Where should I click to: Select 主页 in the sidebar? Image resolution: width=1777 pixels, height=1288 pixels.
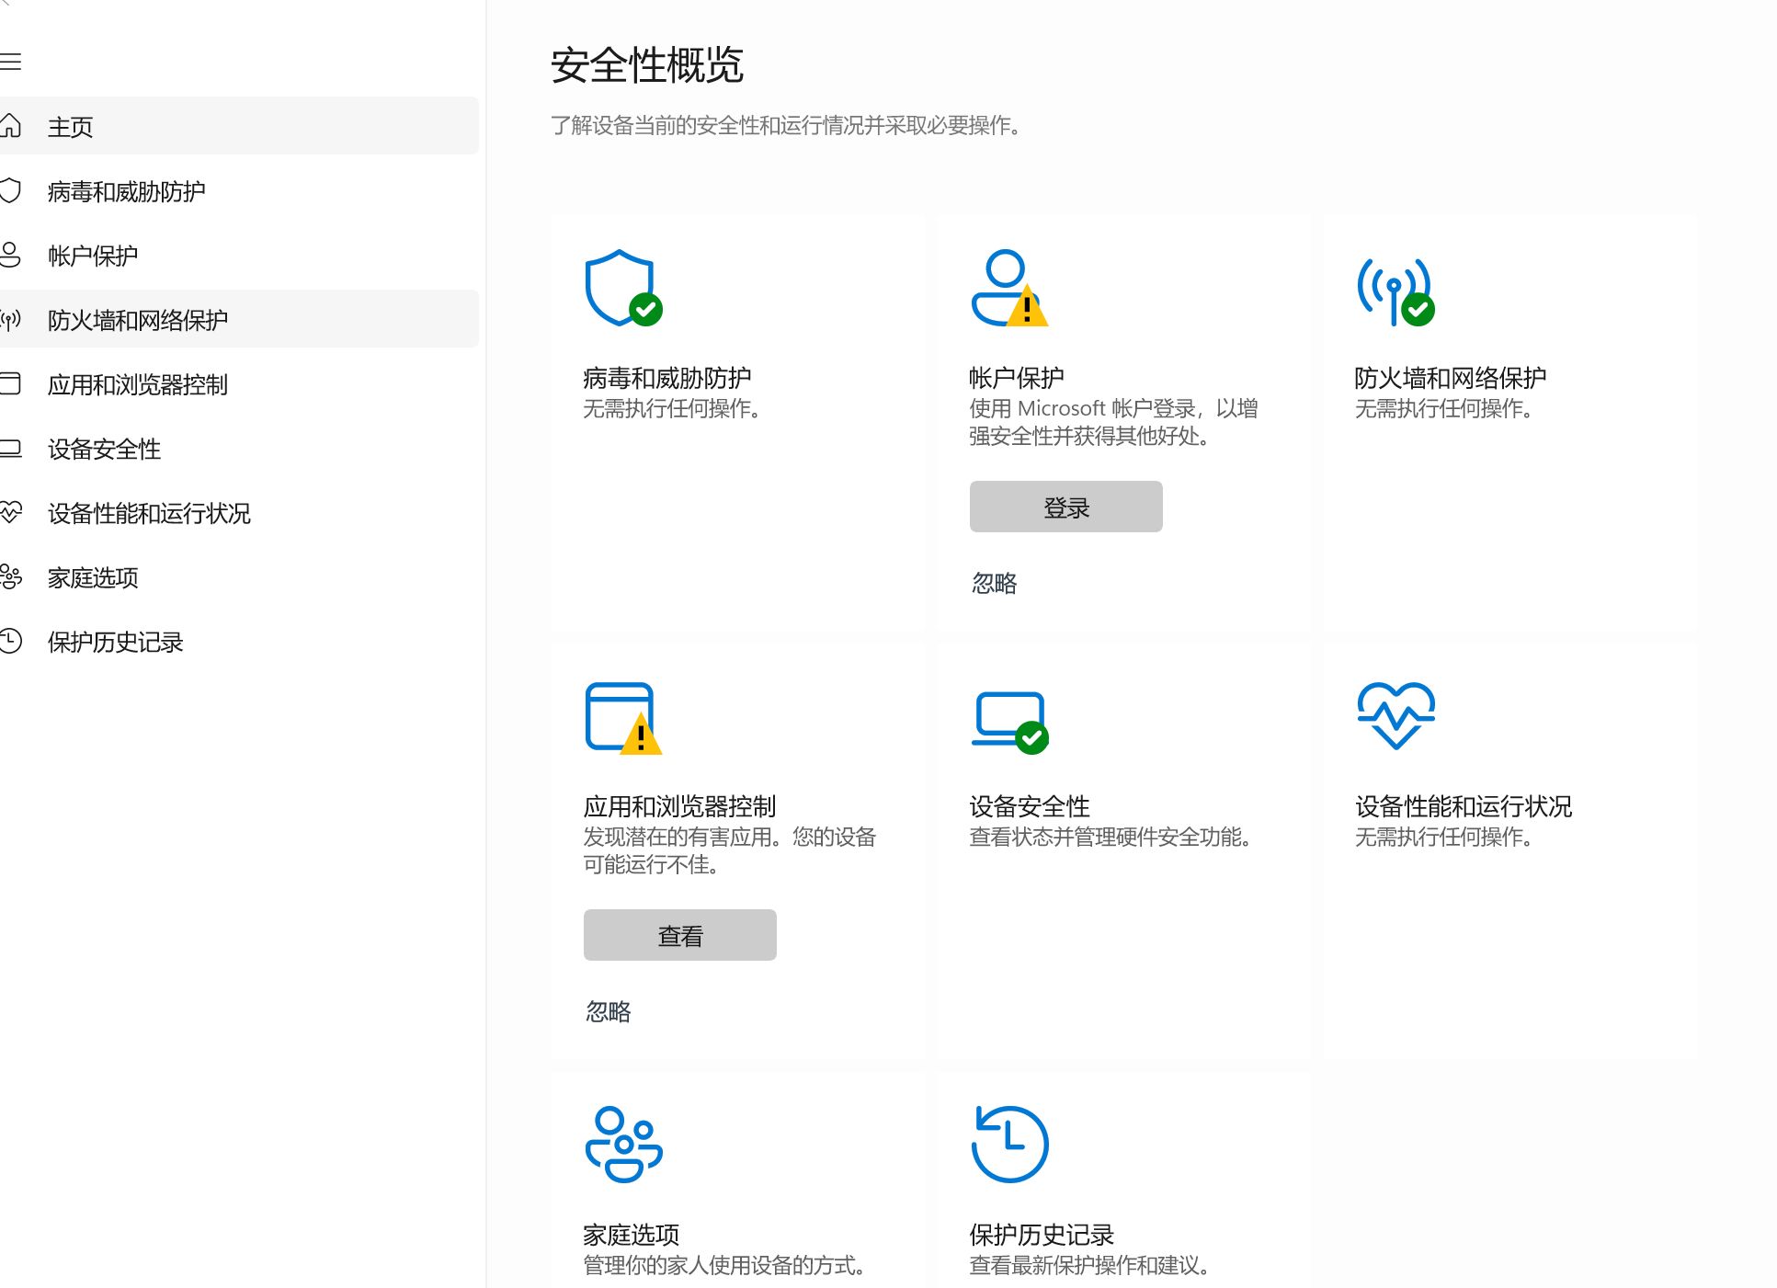click(239, 126)
